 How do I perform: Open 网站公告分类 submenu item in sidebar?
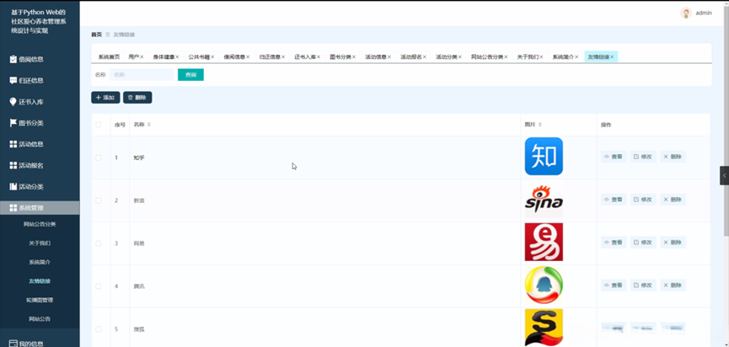pyautogui.click(x=40, y=224)
